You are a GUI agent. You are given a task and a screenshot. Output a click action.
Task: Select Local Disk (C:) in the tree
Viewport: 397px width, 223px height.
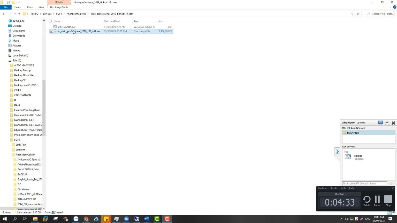coord(20,55)
